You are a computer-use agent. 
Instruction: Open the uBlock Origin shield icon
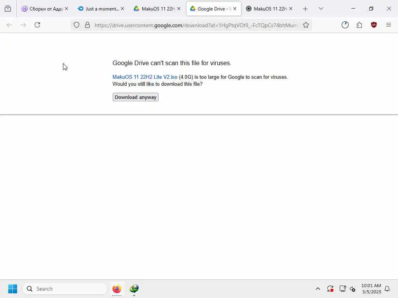[x=374, y=25]
